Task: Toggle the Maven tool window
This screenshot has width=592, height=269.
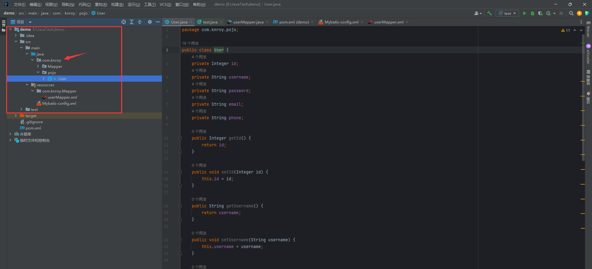Action: [588, 29]
